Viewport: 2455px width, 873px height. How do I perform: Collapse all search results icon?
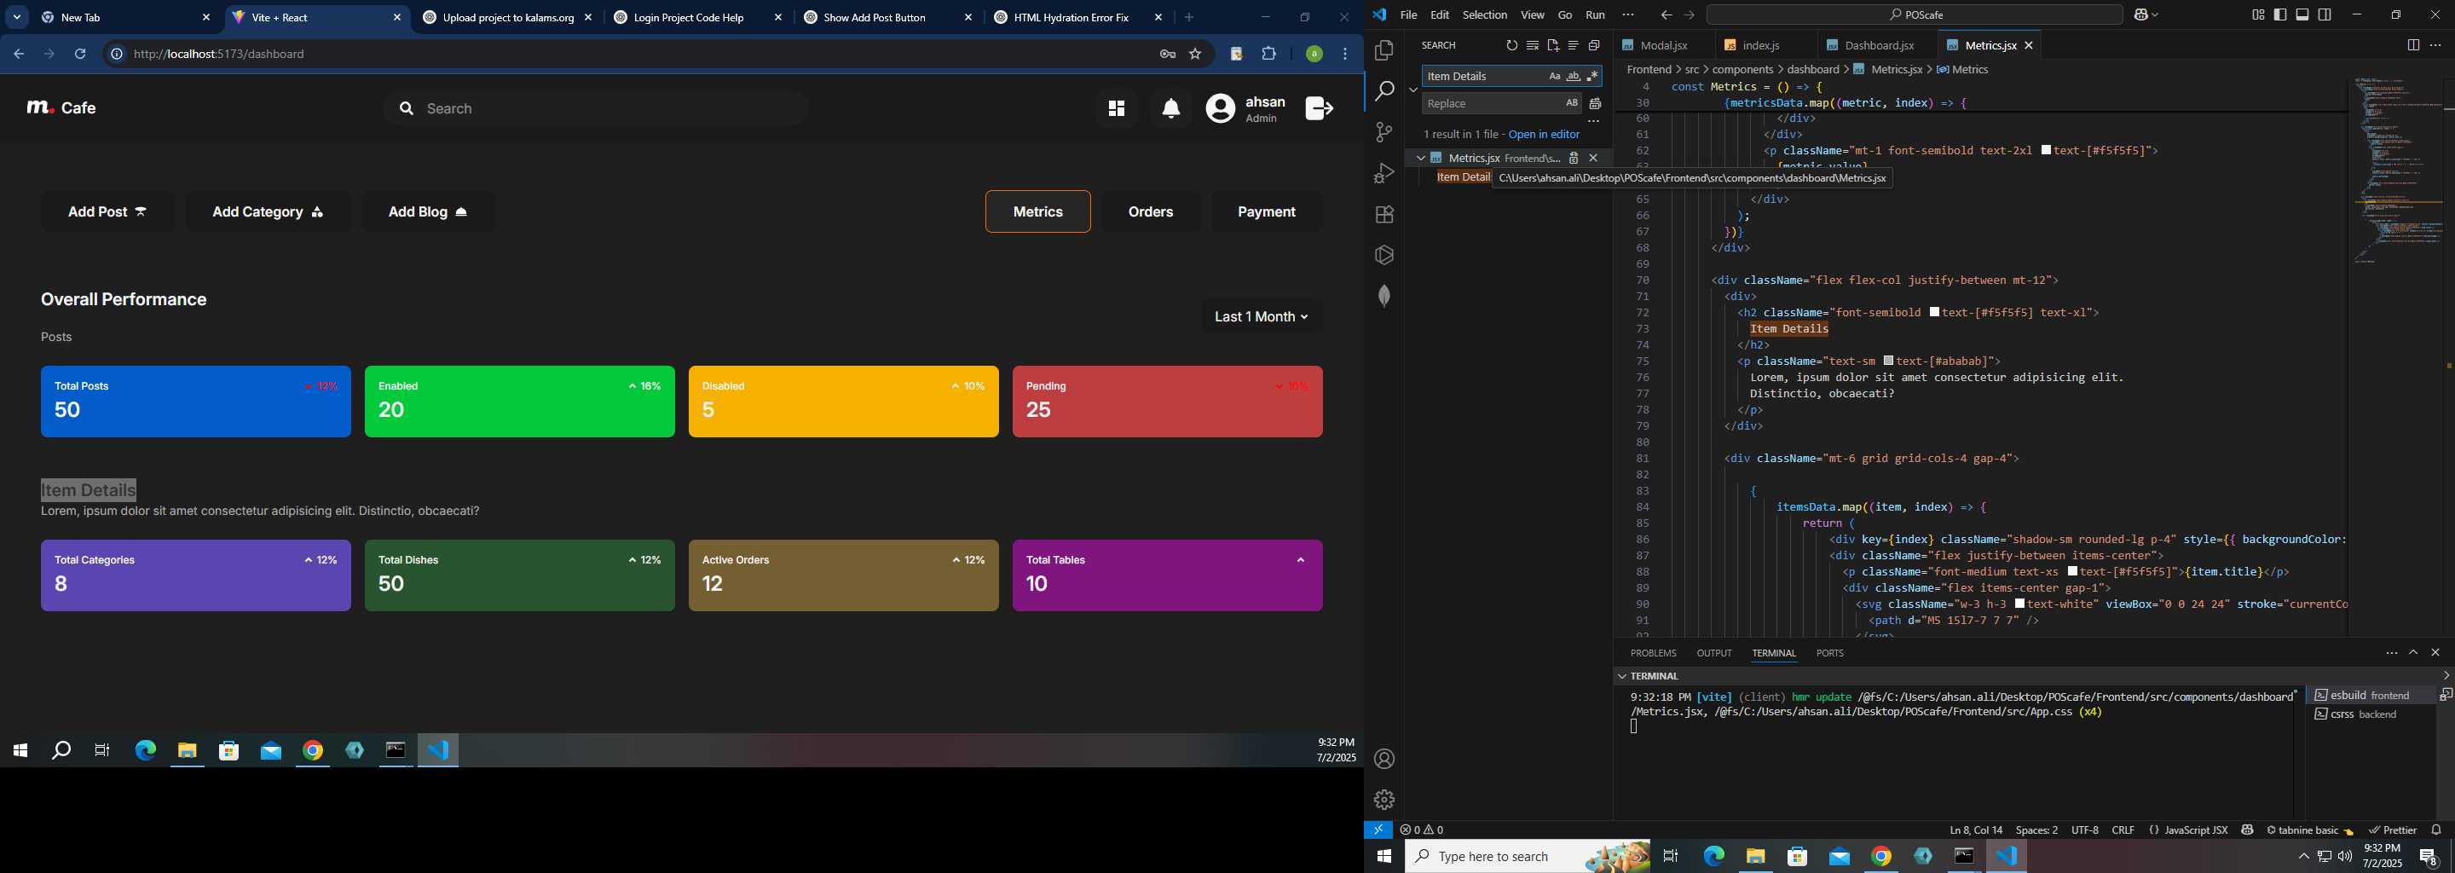[x=1593, y=46]
